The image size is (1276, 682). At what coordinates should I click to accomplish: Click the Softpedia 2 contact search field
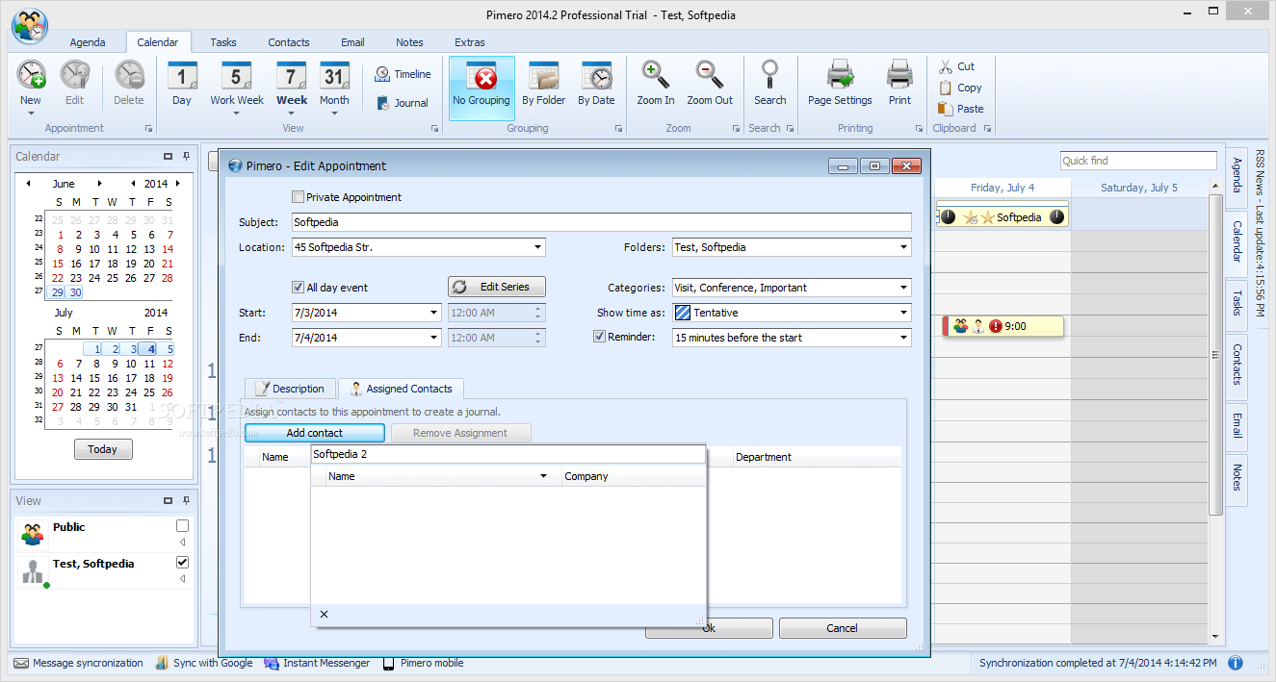[508, 454]
